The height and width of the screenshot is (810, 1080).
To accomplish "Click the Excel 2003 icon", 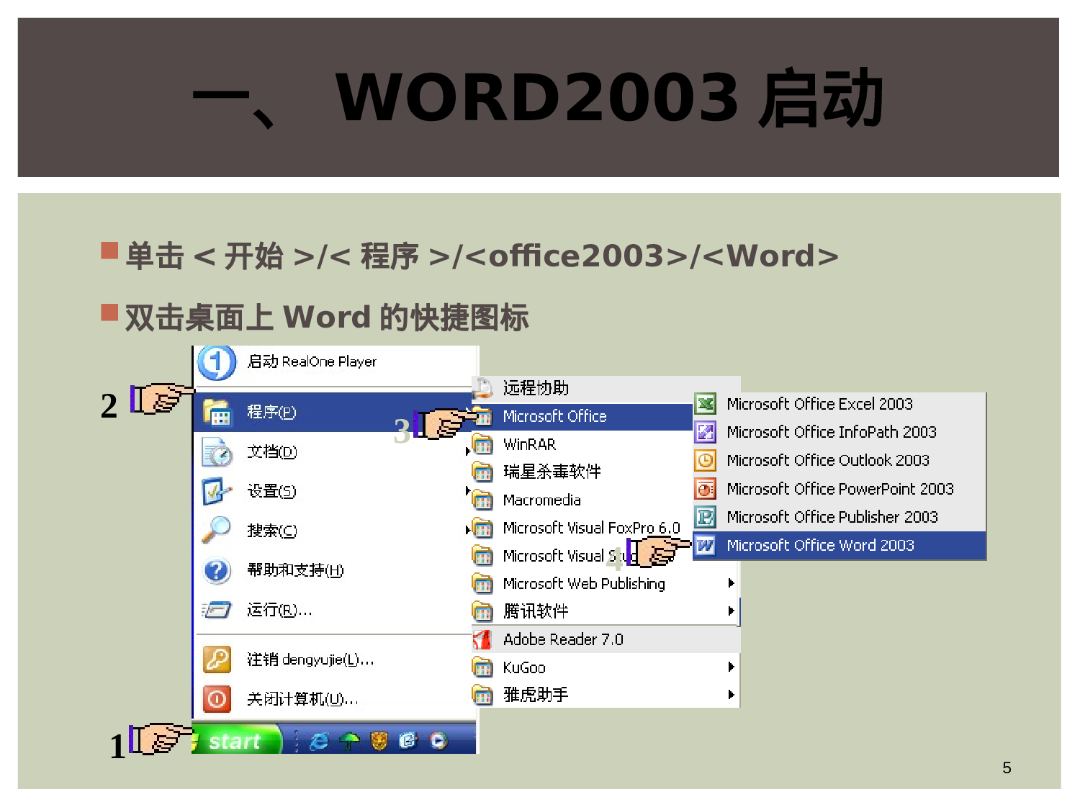I will pos(706,404).
